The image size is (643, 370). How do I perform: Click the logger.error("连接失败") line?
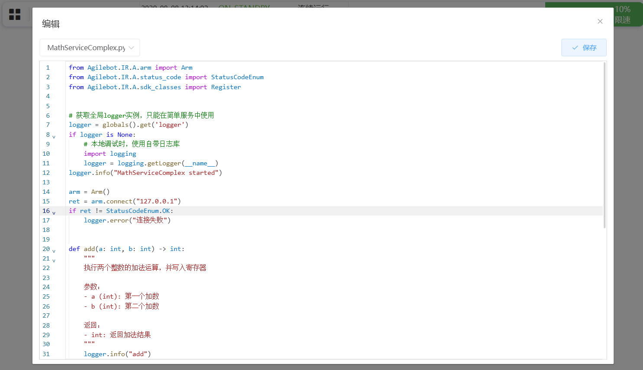pos(127,220)
